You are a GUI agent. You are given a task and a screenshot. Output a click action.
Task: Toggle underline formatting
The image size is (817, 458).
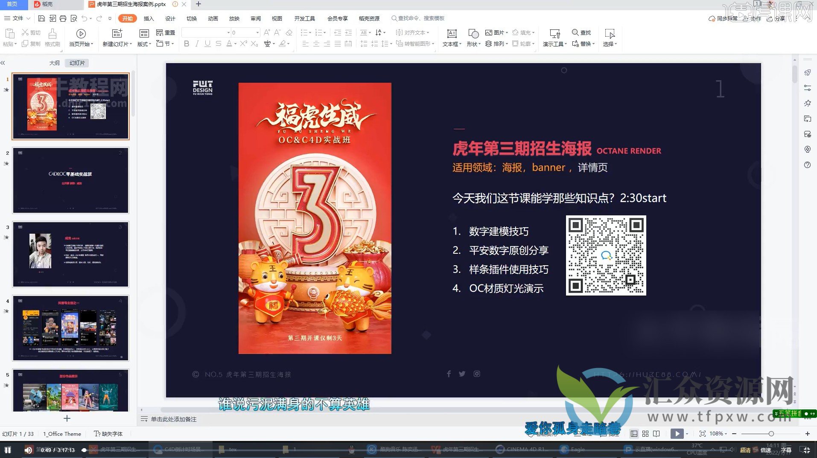click(207, 43)
